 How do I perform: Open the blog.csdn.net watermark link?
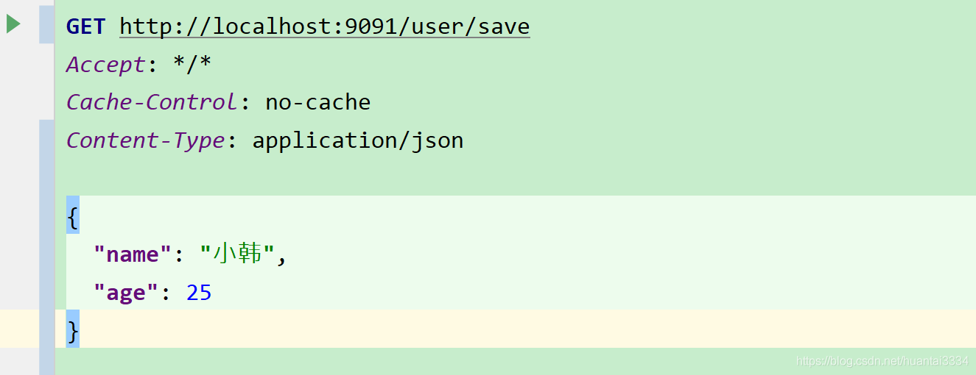(882, 361)
